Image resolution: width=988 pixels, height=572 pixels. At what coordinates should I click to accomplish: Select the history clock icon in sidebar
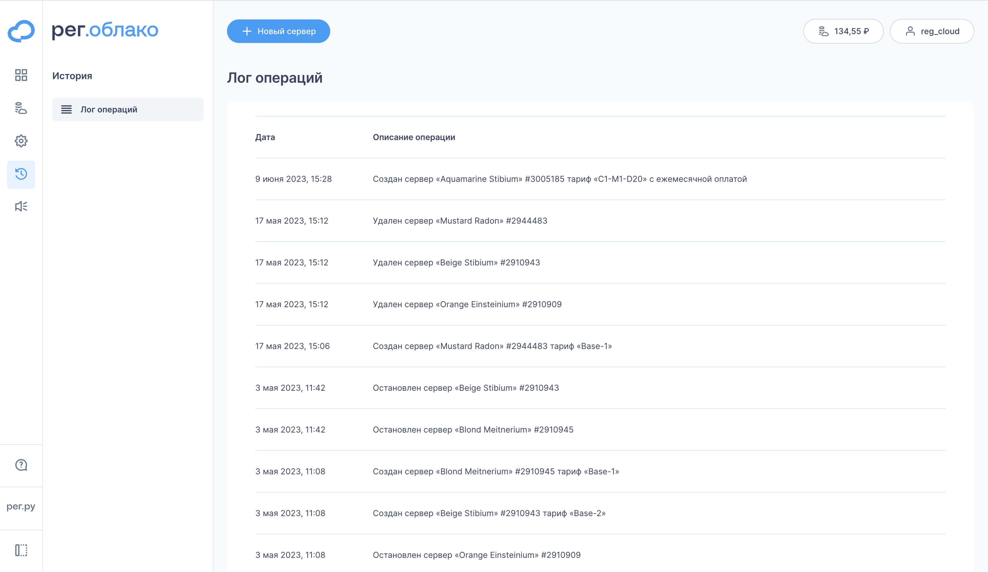tap(21, 174)
